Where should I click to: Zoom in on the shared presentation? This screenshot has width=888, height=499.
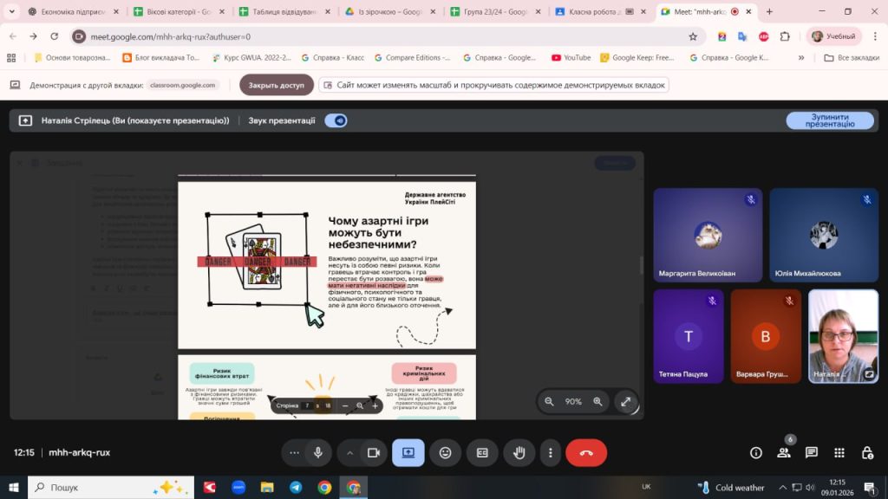point(597,401)
